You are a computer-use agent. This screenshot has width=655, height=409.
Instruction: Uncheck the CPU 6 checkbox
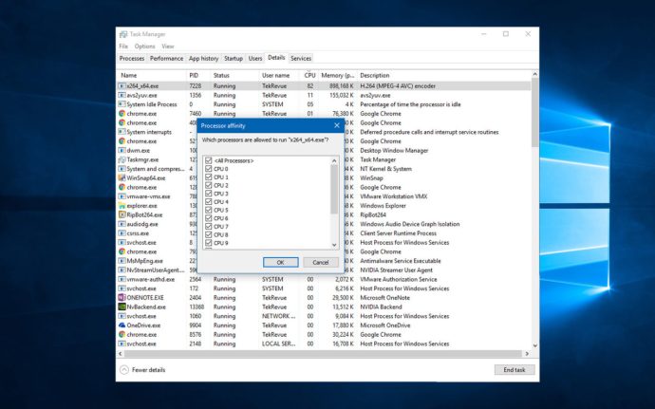209,218
